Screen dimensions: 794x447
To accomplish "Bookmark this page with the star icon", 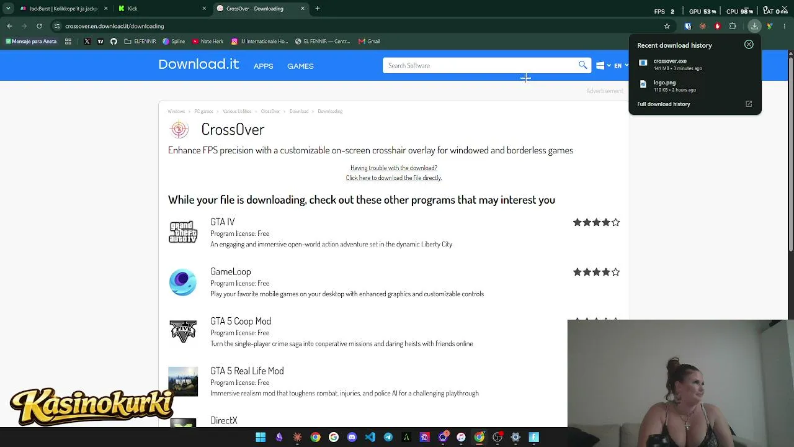I will click(x=667, y=26).
